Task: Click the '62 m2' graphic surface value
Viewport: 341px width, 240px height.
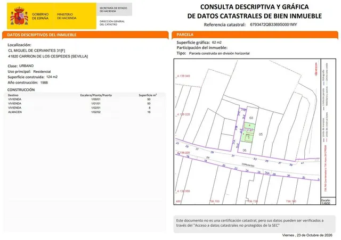Action: point(217,43)
